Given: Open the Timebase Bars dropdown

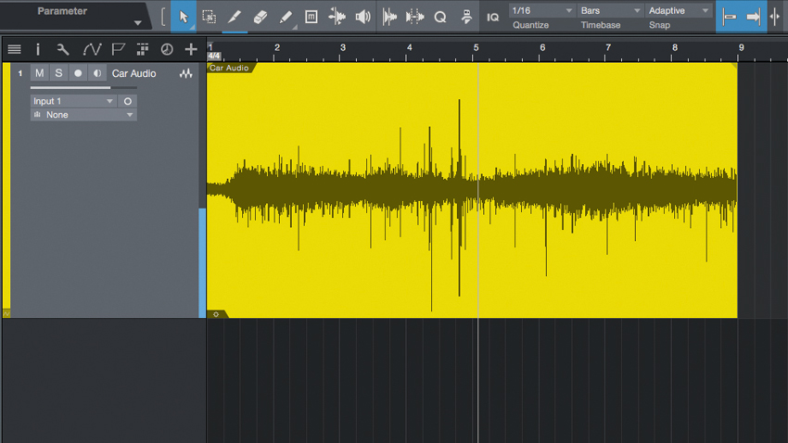Looking at the screenshot, I should (x=610, y=10).
